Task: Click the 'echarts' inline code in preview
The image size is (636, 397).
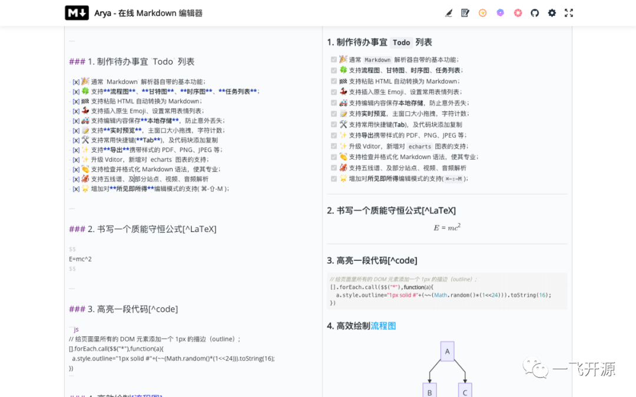Action: tap(420, 147)
